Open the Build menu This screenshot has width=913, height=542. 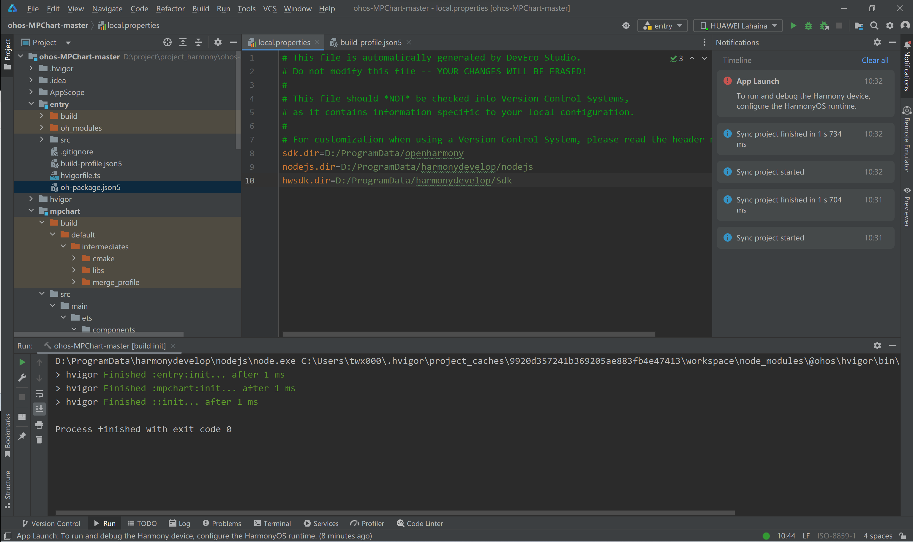click(200, 8)
